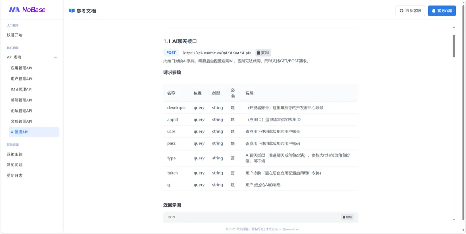Viewport: 466px width, 234px height.
Task: Click the 位置 column header
Action: tap(198, 93)
